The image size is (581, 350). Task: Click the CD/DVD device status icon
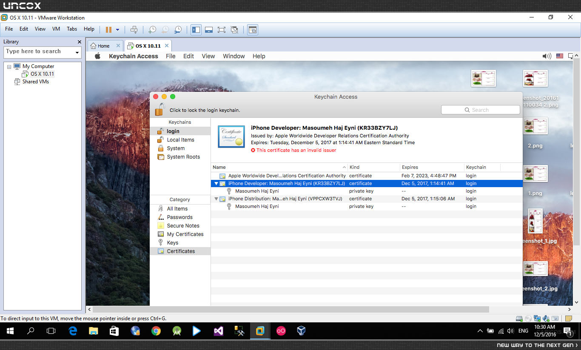(x=528, y=319)
